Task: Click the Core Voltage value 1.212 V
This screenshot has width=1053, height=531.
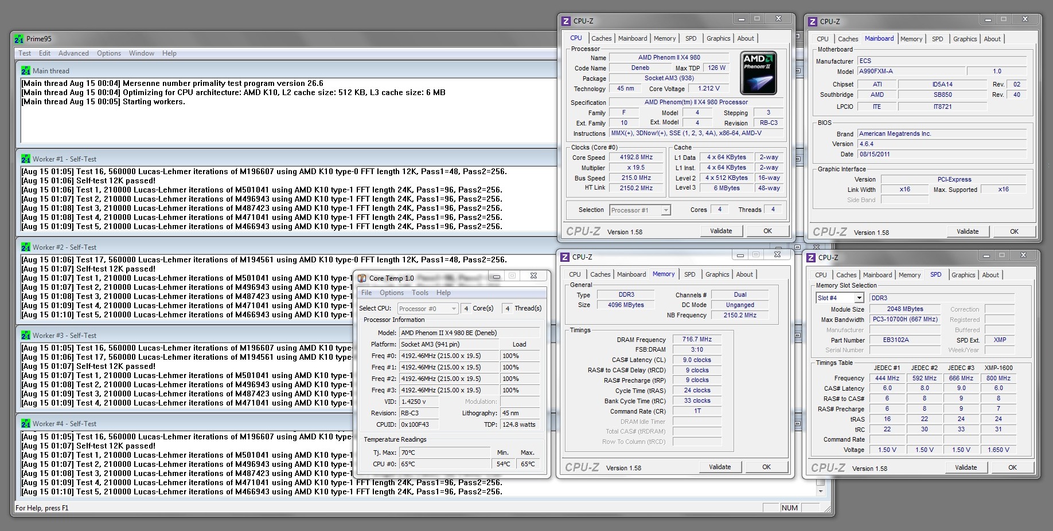Action: [x=709, y=88]
